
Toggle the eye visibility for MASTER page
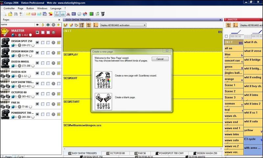coord(37,32)
